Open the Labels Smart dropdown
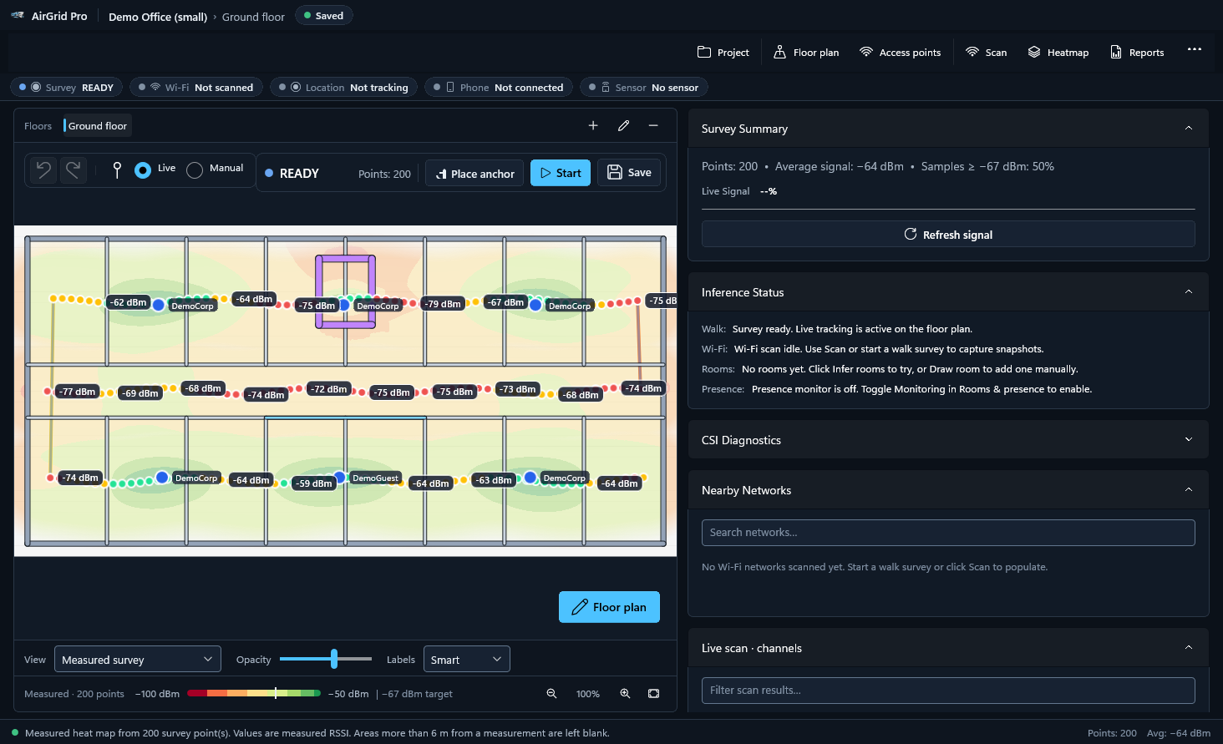The image size is (1223, 744). pyautogui.click(x=467, y=660)
